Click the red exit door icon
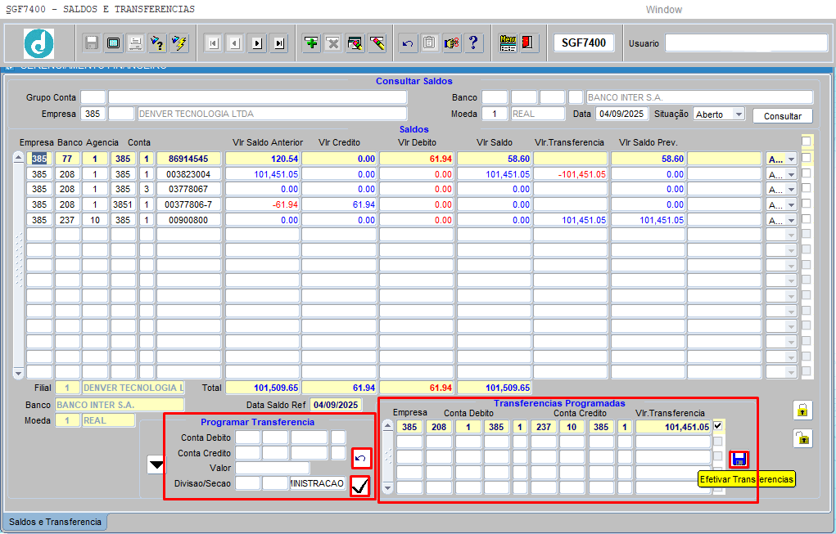 pos(529,43)
